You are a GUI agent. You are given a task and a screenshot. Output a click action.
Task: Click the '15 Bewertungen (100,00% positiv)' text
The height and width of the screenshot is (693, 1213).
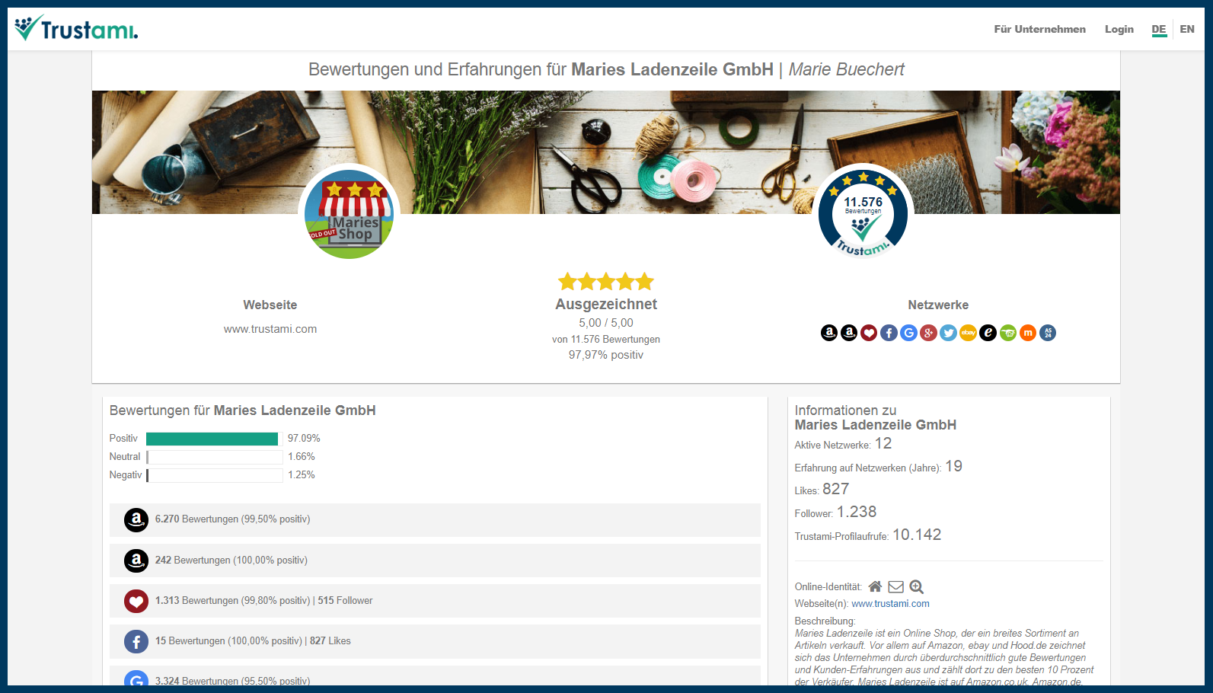click(x=228, y=641)
